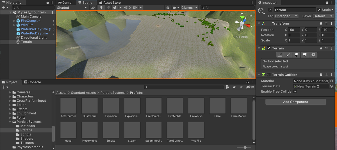Collapse ParticleSystems folder
This screenshot has height=150, width=337.
(10, 122)
